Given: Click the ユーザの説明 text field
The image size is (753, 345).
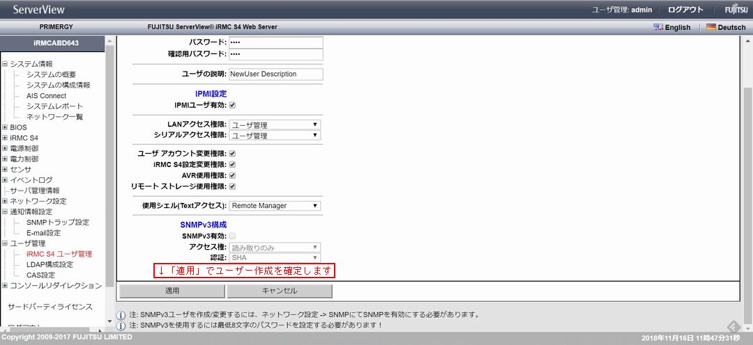Looking at the screenshot, I should click(x=275, y=74).
